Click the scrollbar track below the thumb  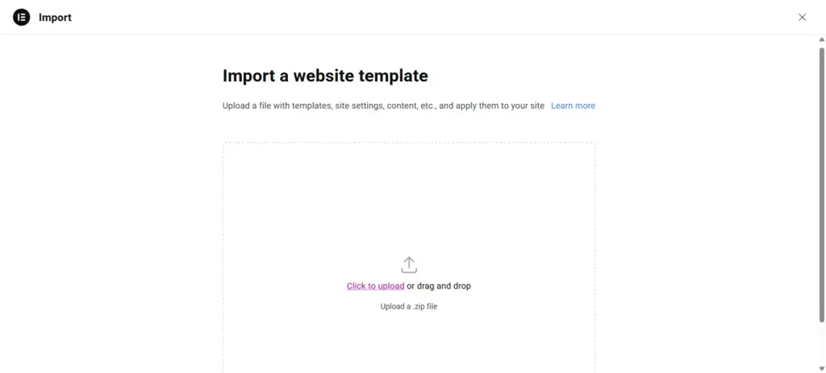[821, 342]
